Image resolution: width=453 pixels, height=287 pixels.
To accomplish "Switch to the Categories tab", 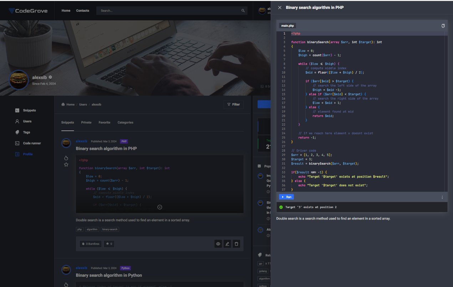I will [126, 122].
